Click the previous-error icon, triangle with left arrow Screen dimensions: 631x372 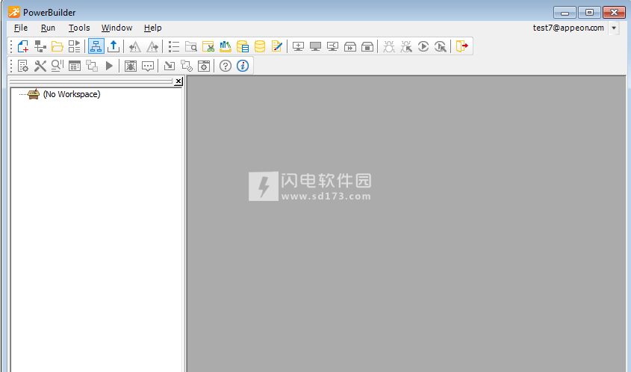[x=135, y=47]
